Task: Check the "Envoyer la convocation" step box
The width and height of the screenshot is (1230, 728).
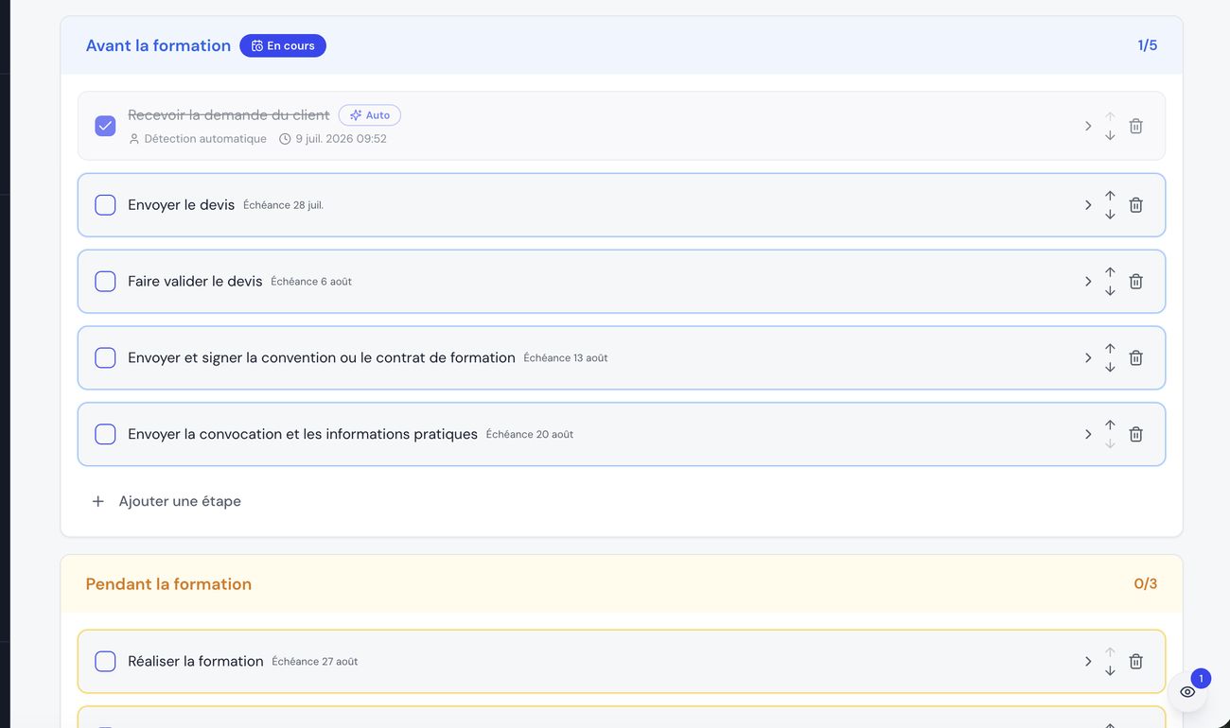Action: (105, 435)
